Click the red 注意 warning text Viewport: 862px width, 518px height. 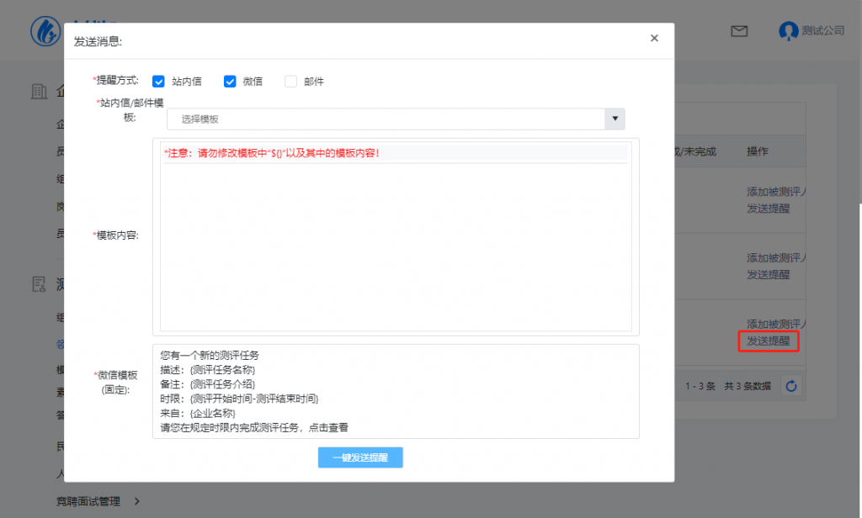(x=272, y=153)
